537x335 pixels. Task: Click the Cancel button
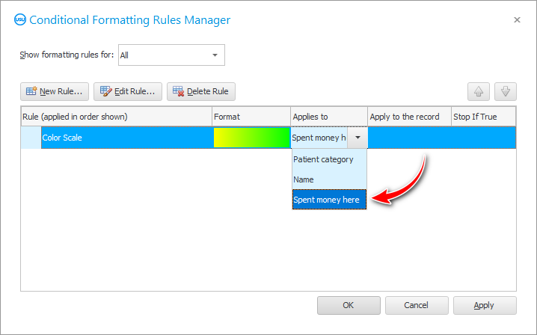click(417, 305)
